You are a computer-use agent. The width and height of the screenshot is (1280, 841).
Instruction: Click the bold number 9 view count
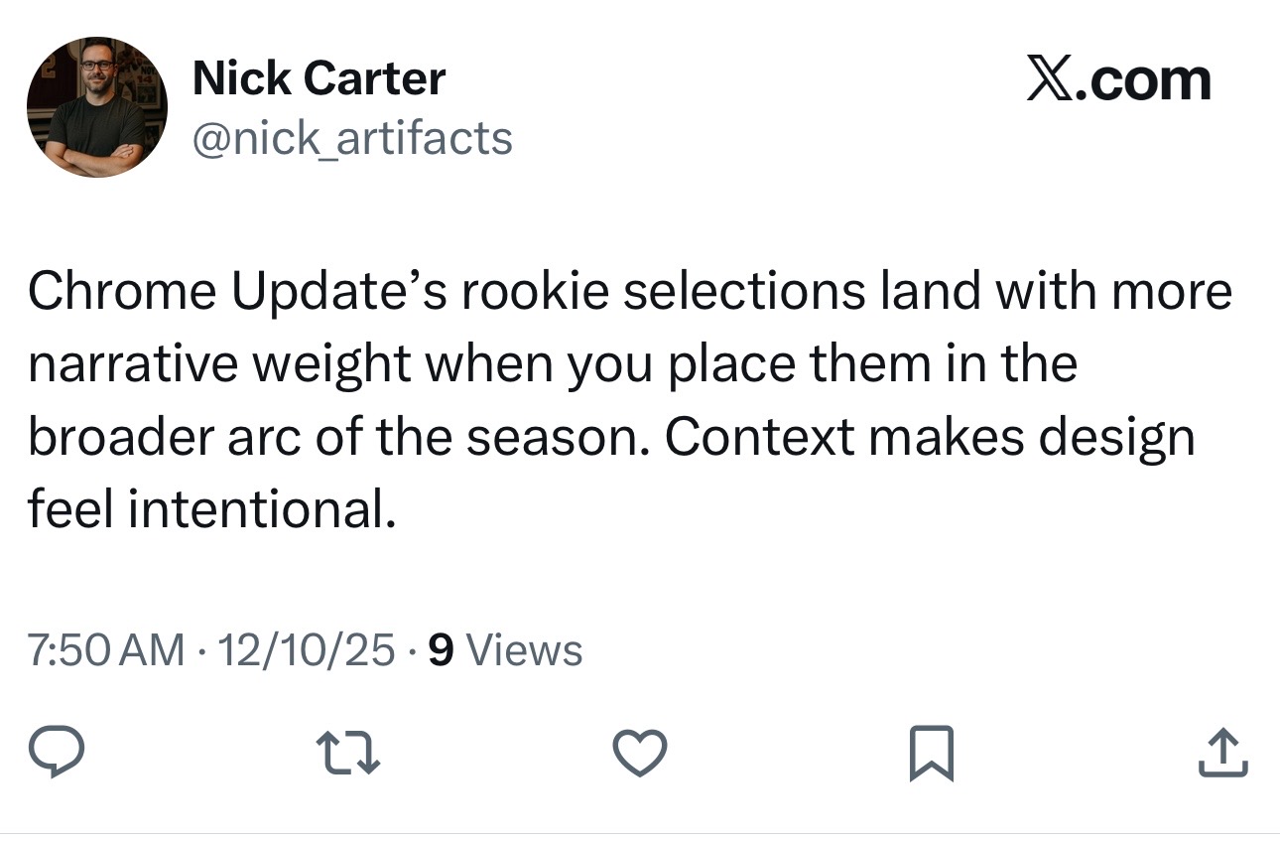441,650
